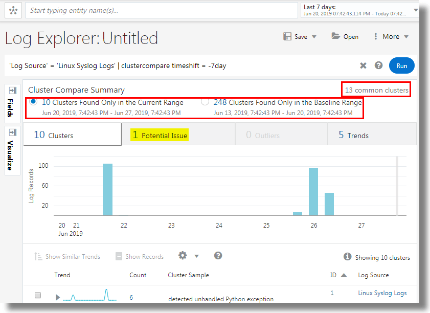Open the Save dropdown arrow
The width and height of the screenshot is (430, 313).
pyautogui.click(x=313, y=36)
